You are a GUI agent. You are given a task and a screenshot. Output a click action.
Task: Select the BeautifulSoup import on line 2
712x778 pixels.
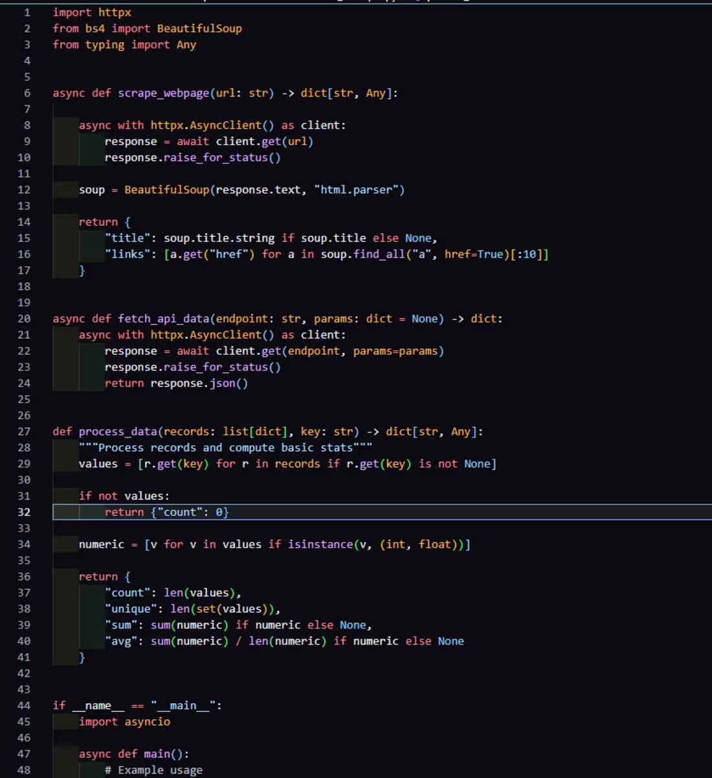[199, 28]
